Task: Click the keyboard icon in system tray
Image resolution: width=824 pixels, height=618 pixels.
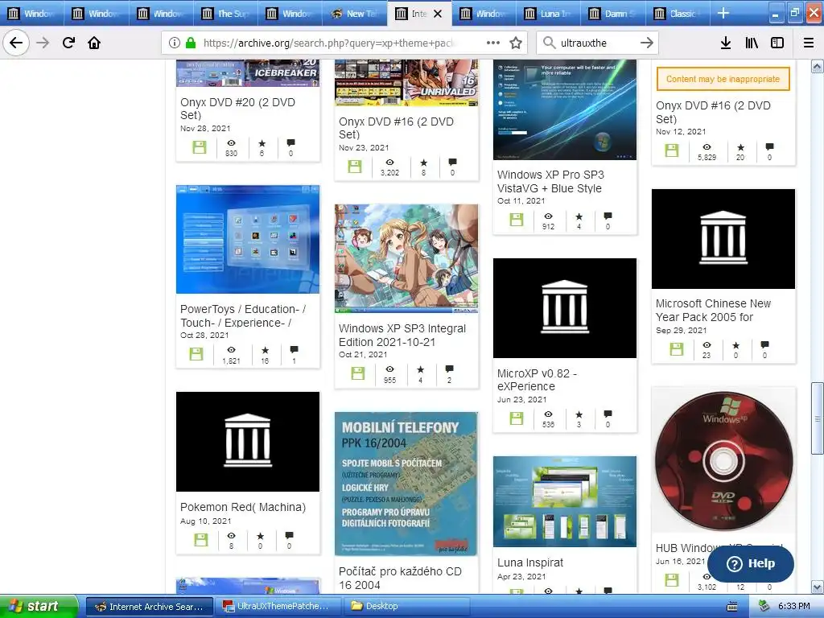Action: point(731,607)
